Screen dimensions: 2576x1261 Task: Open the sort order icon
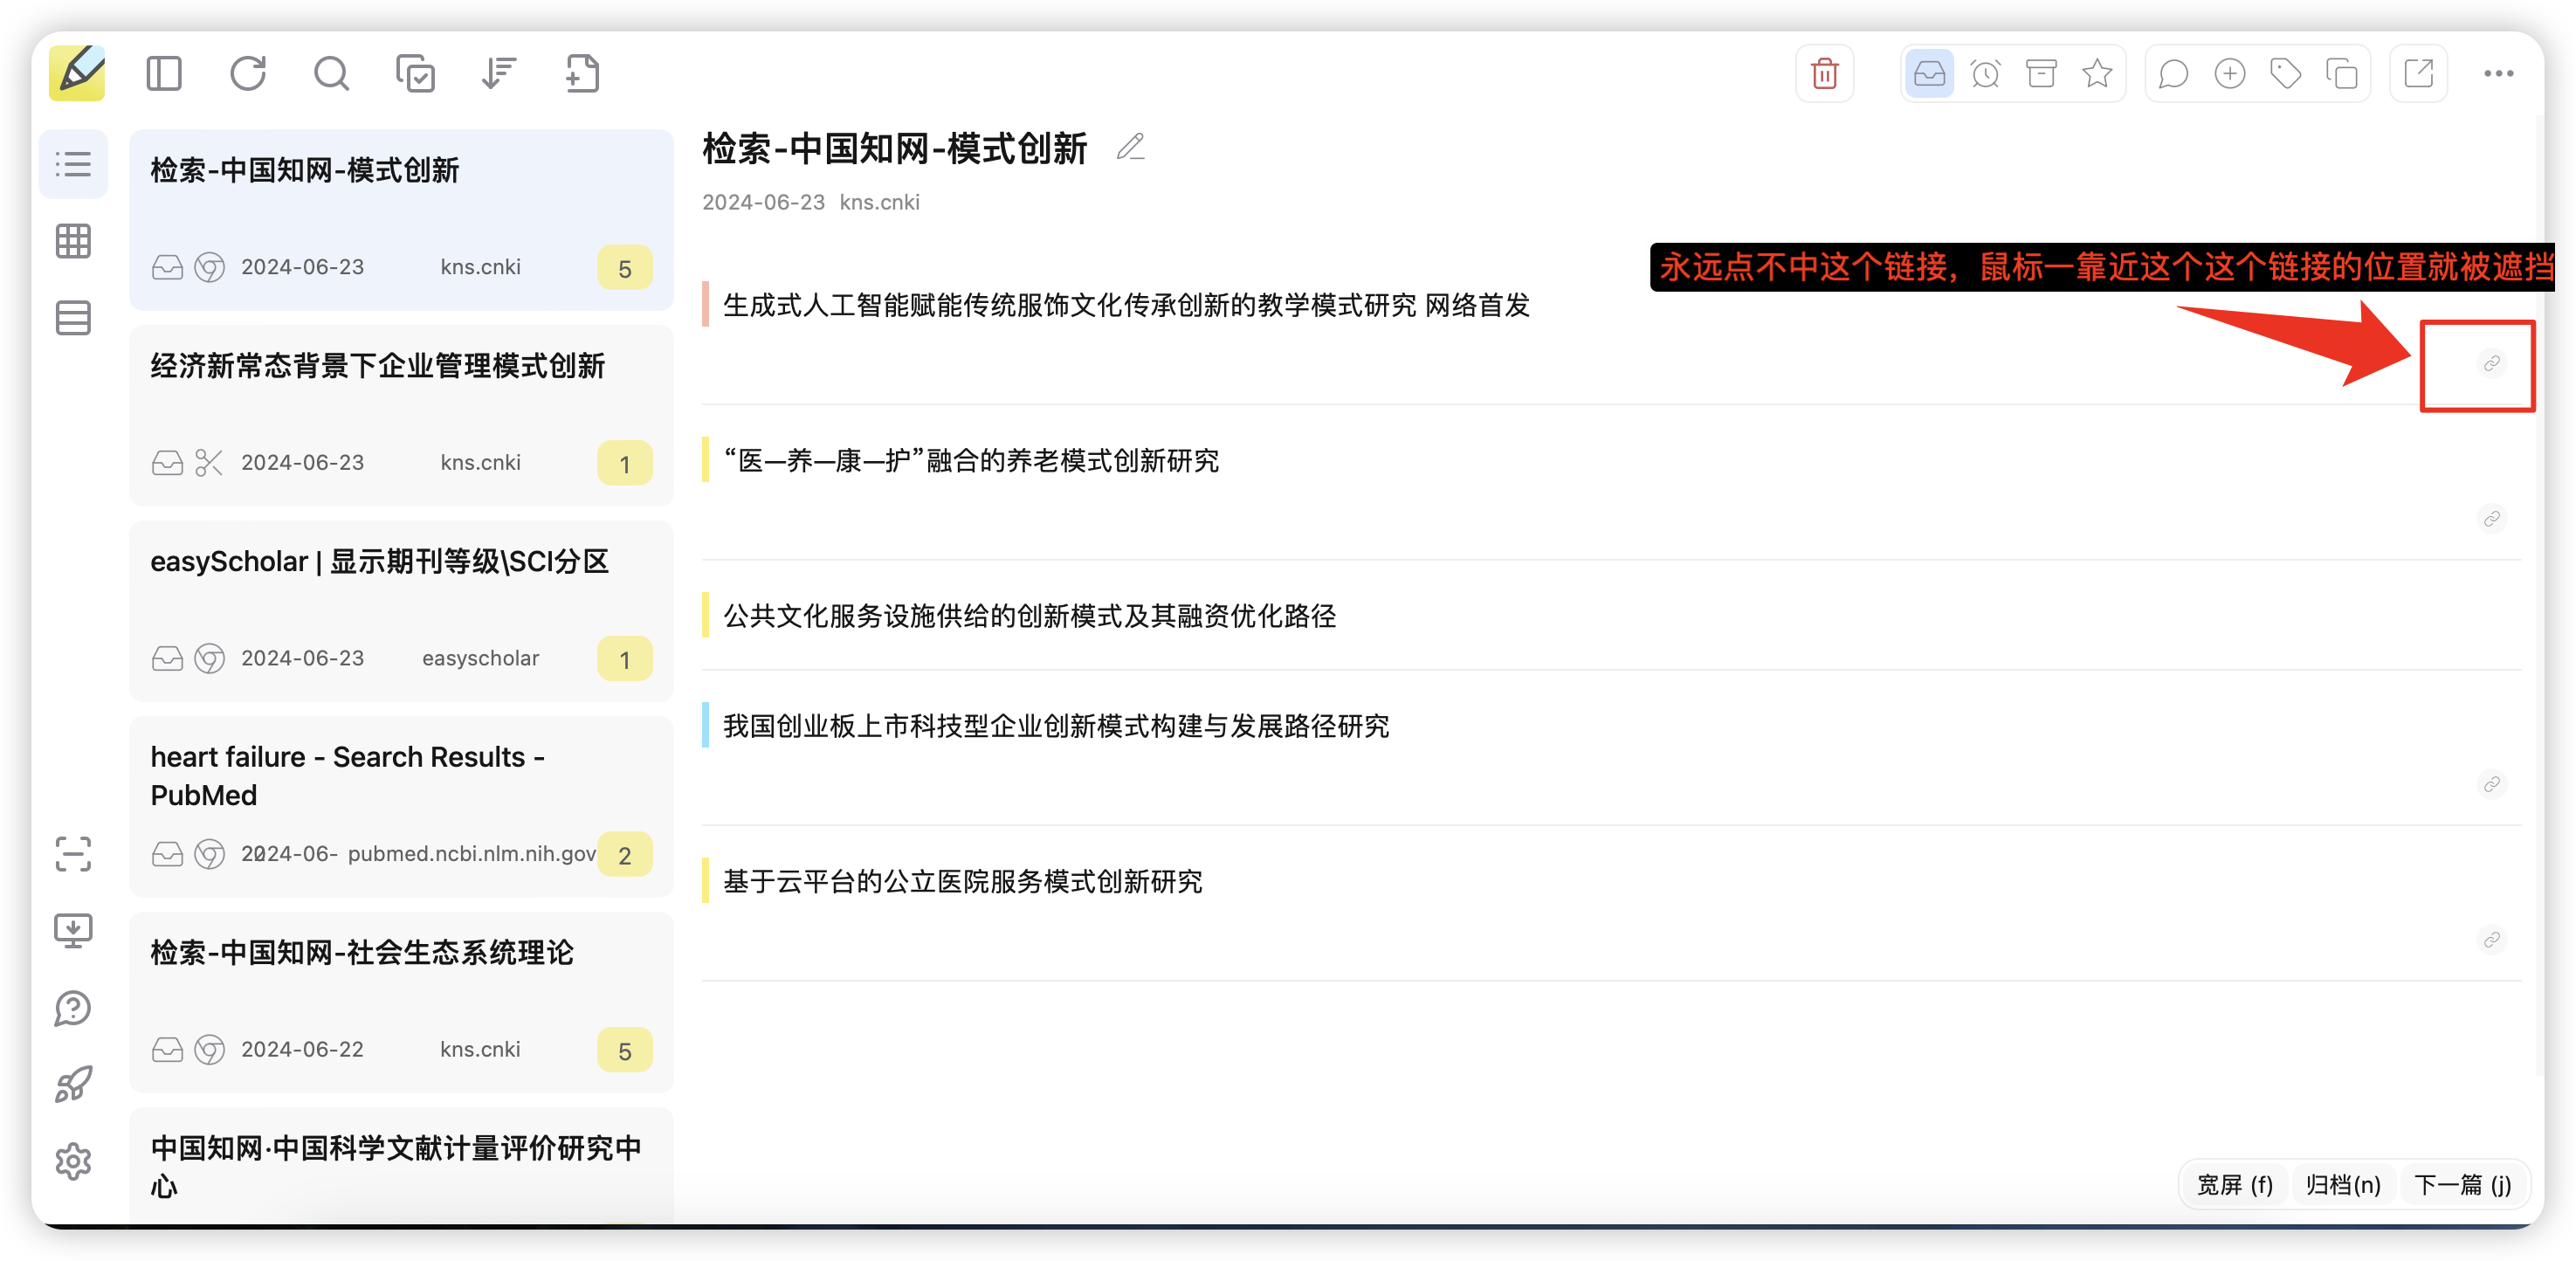tap(498, 73)
